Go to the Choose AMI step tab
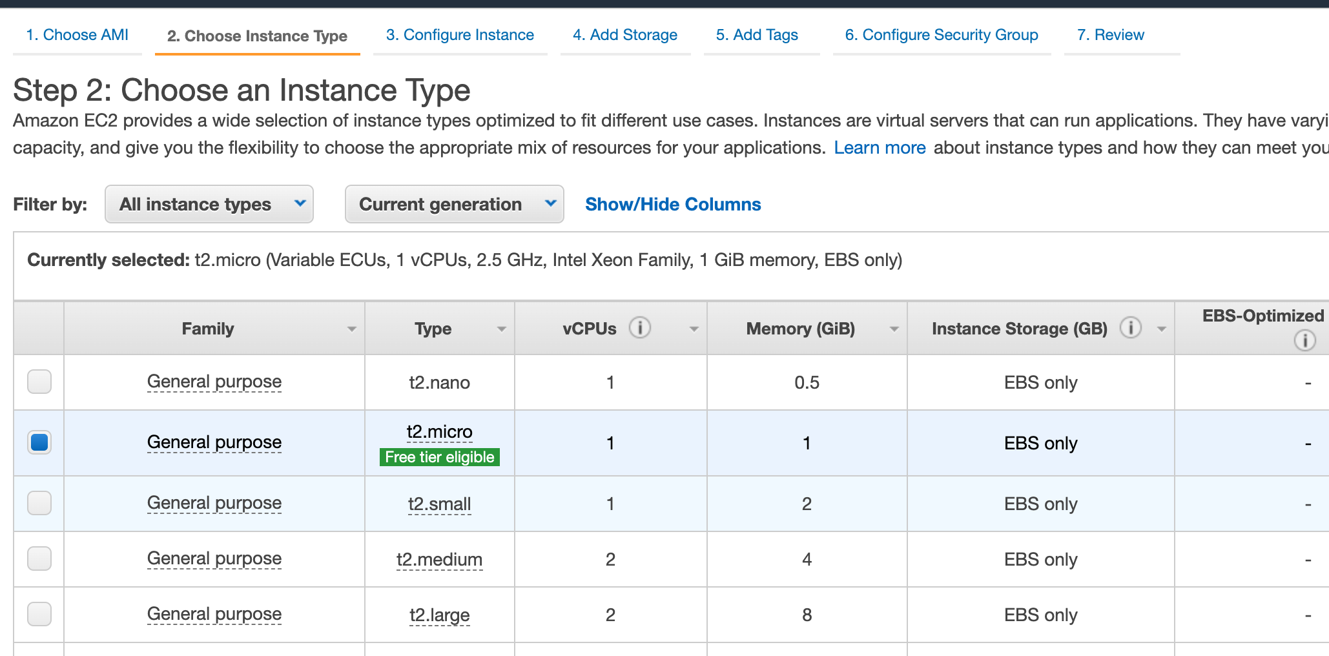The width and height of the screenshot is (1329, 656). (x=77, y=35)
